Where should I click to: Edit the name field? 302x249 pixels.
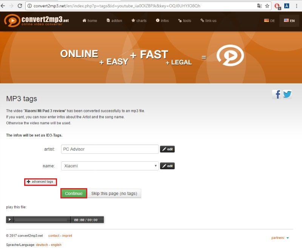[167, 166]
